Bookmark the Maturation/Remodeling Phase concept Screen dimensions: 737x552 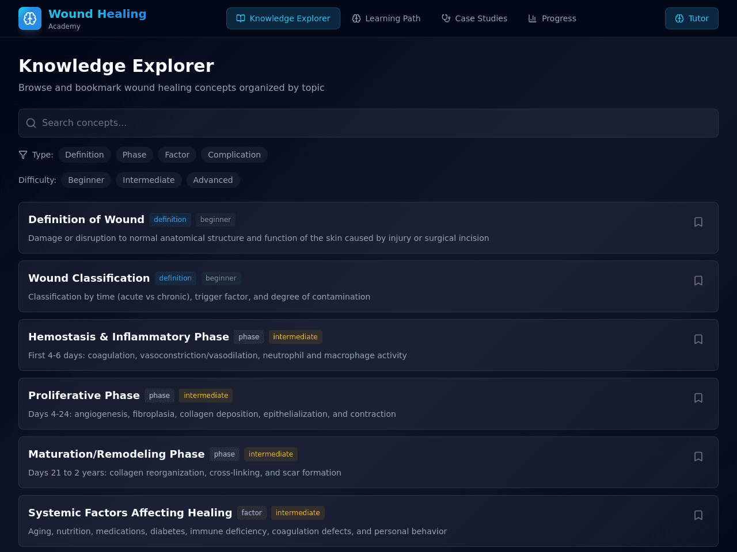pos(698,457)
